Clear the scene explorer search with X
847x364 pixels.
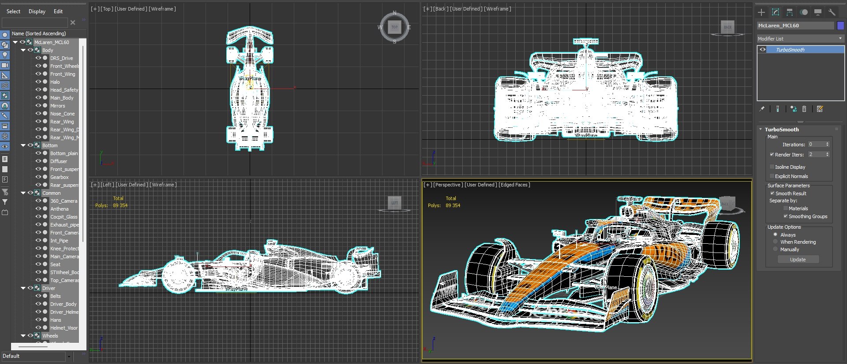(73, 22)
